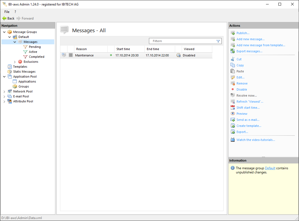Click Disable in the Actions panel
Viewport: 299px width, 221px height.
pos(241,89)
